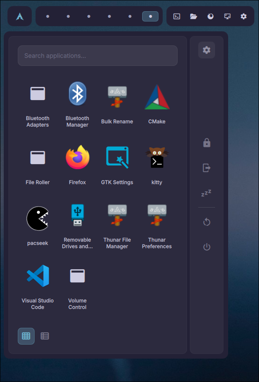This screenshot has width=259, height=382.
Task: Launch Bluetooth Adapters app
Action: [x=37, y=105]
